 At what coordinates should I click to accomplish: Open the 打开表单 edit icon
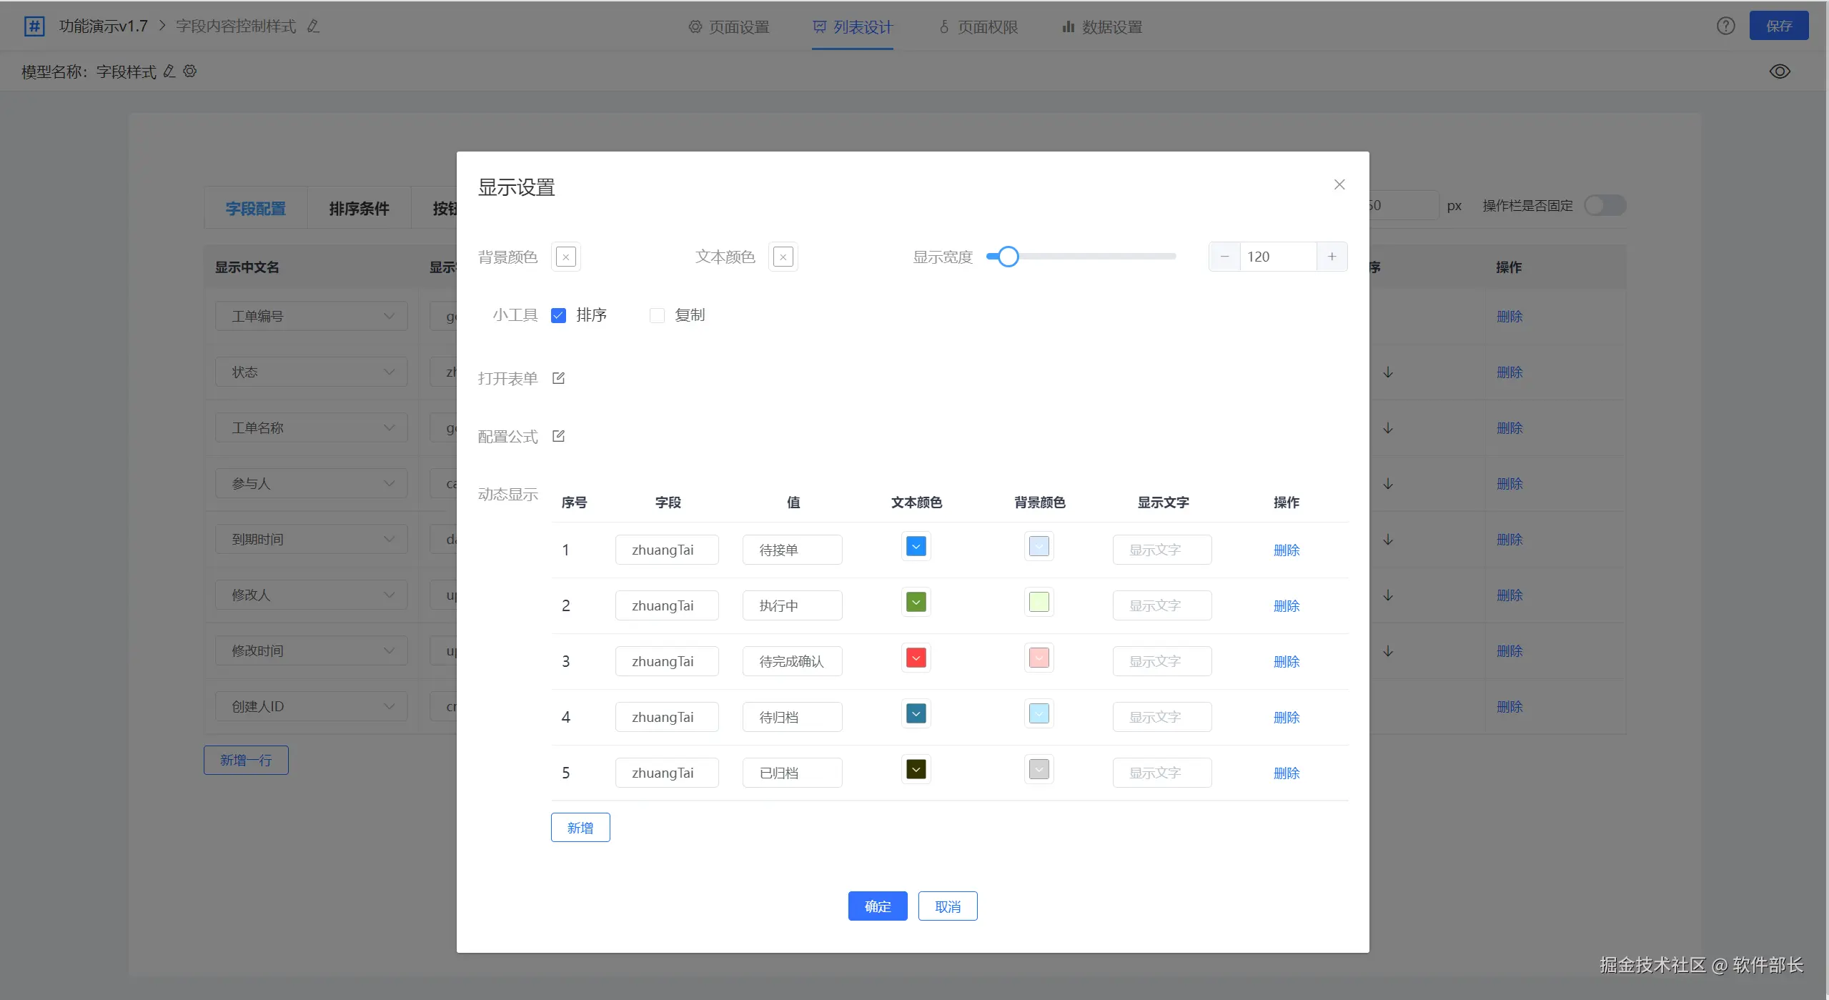coord(558,378)
